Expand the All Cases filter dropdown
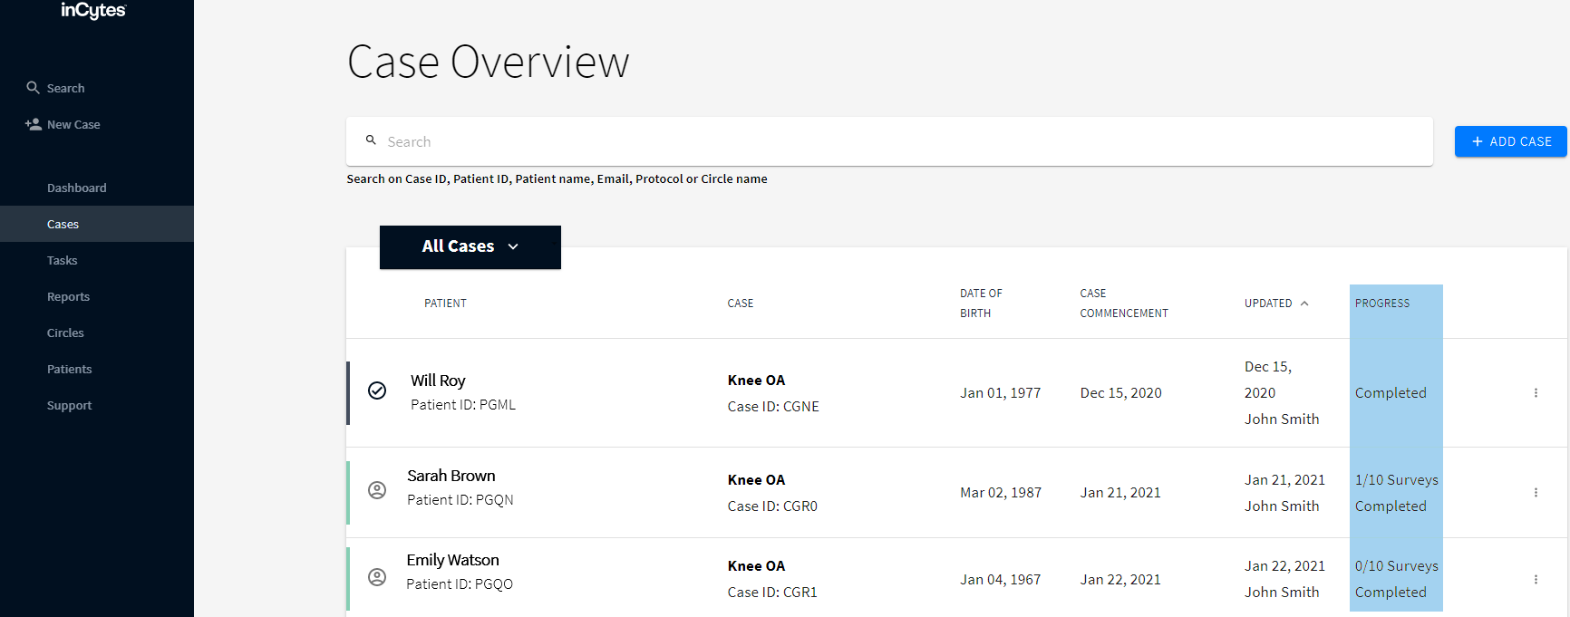1570x617 pixels. tap(470, 246)
